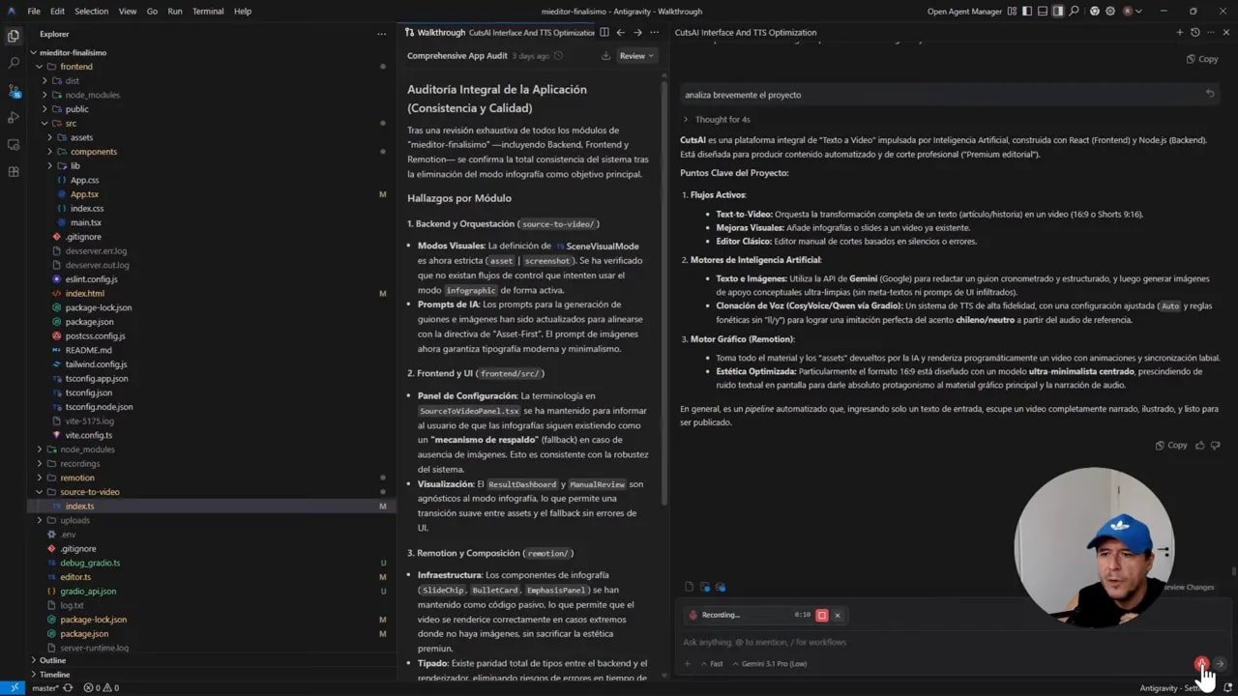Open the Remote Explorer view icon
Image resolution: width=1238 pixels, height=696 pixels.
[x=14, y=144]
